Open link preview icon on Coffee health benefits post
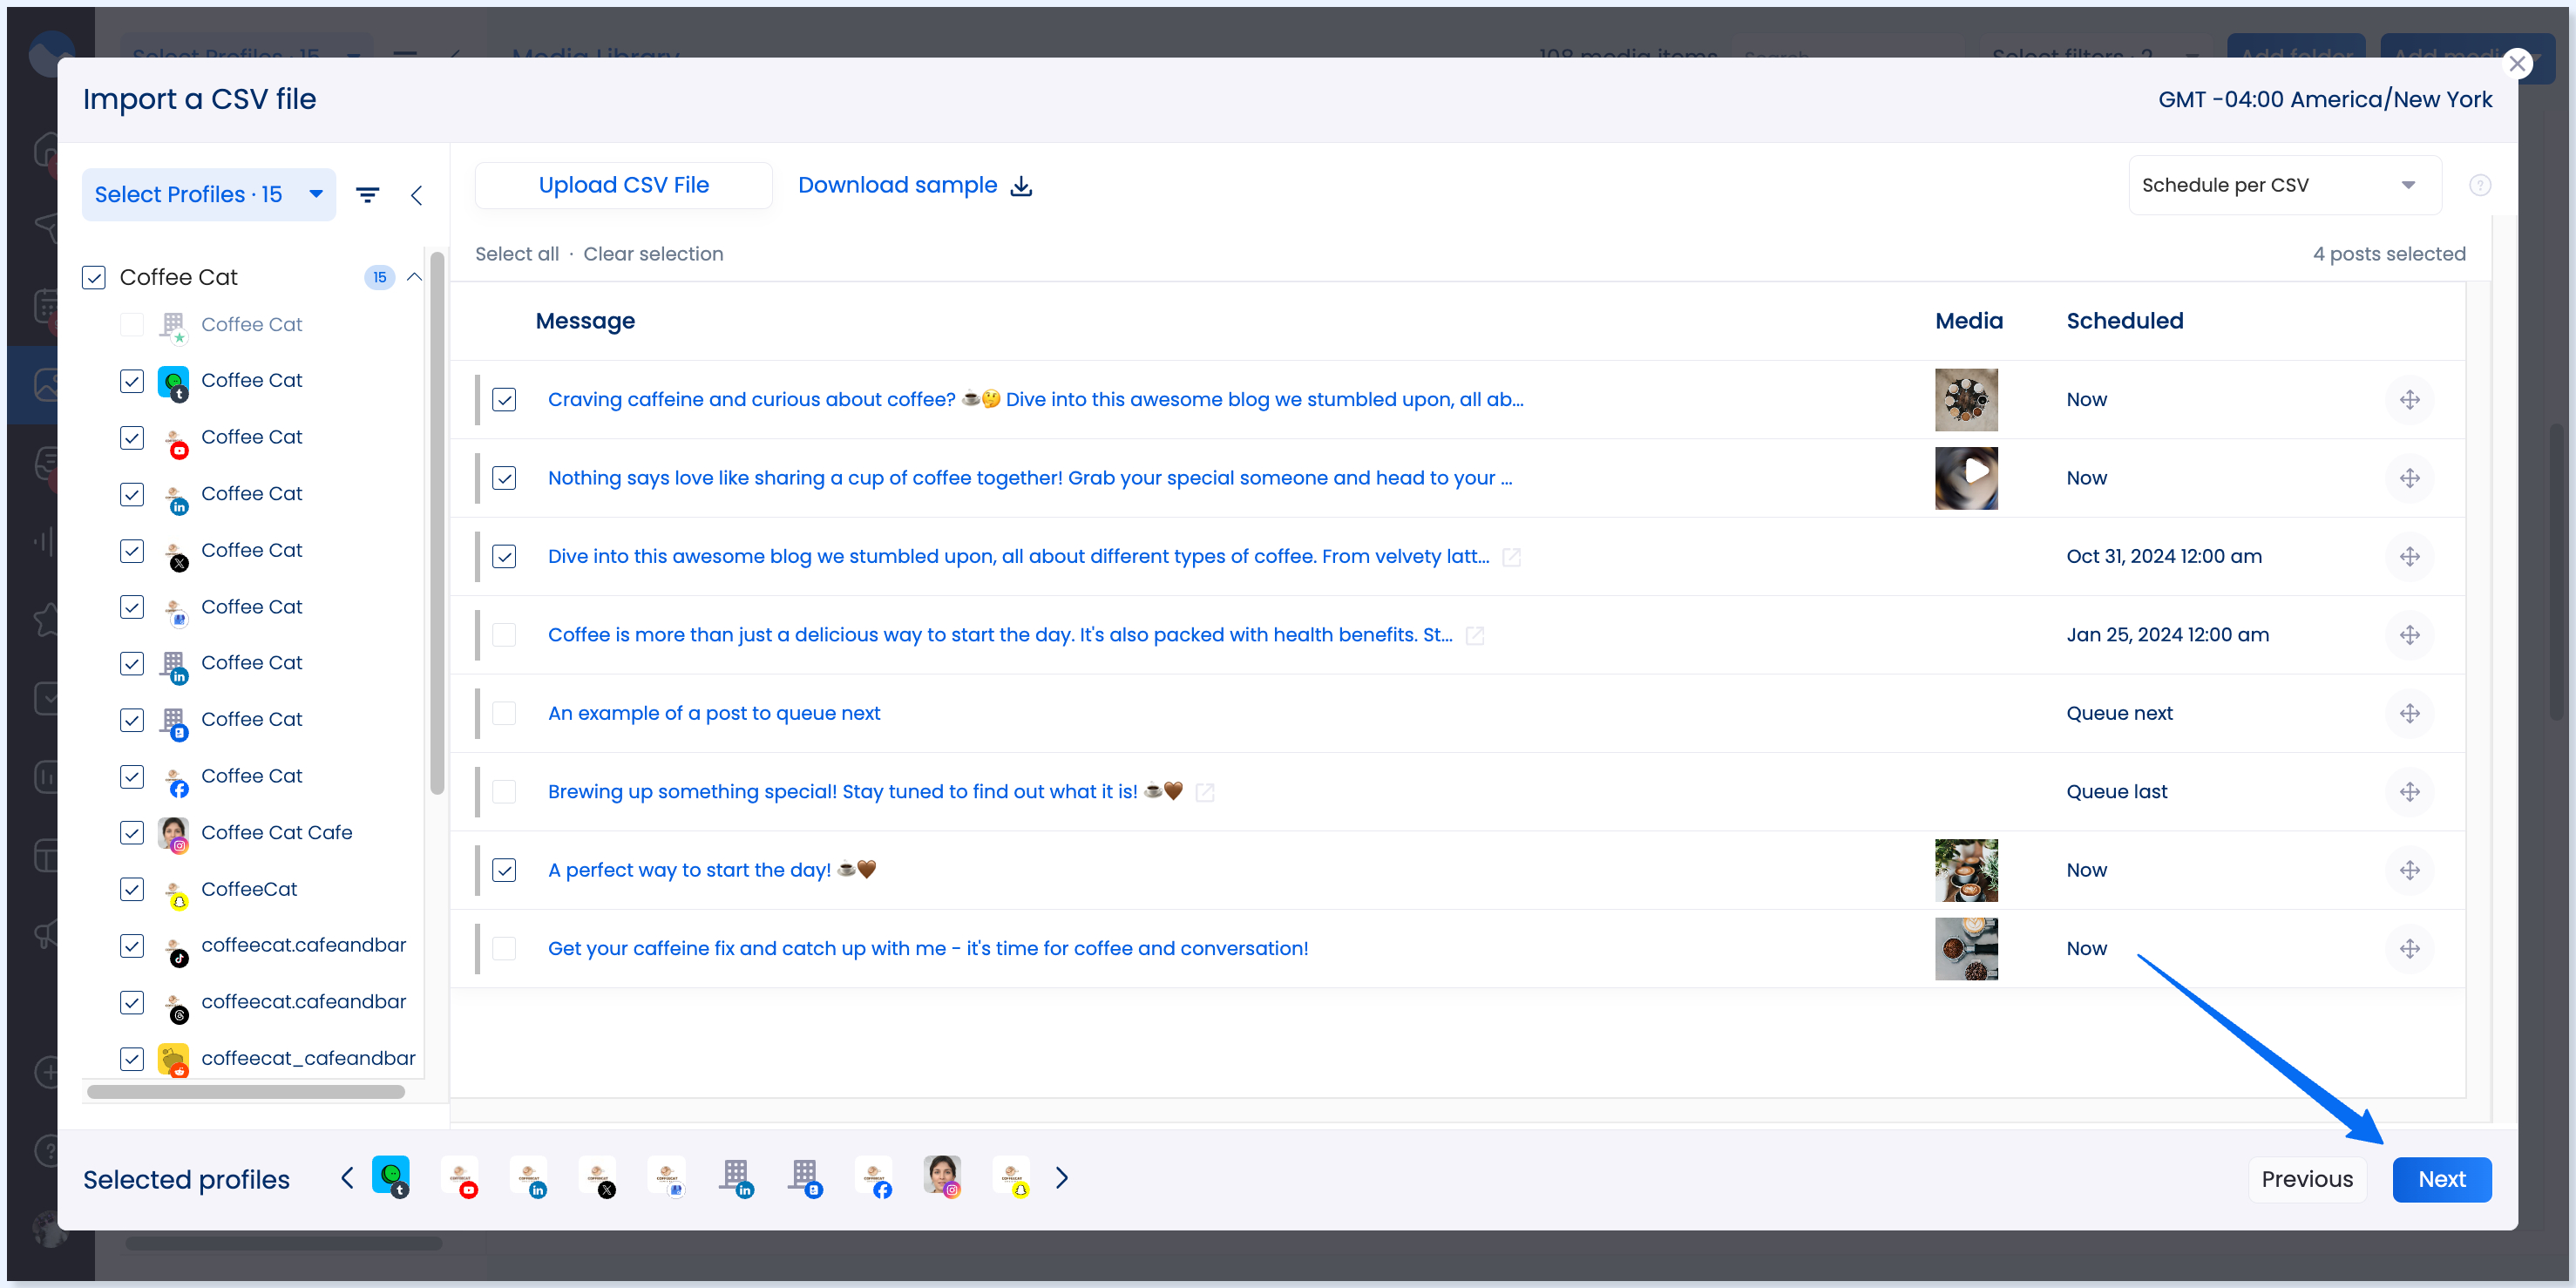 [1475, 635]
